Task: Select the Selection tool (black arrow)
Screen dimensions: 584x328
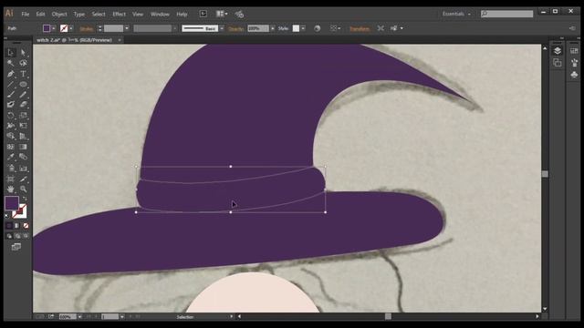Action: click(10, 53)
